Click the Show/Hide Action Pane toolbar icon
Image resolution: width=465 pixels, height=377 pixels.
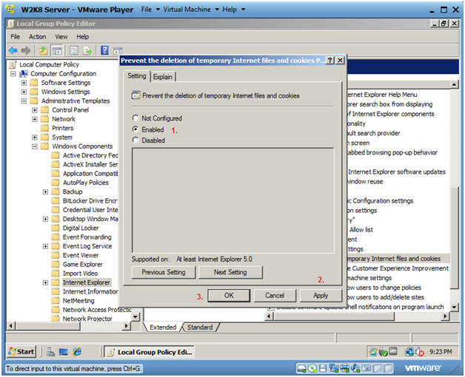click(118, 51)
